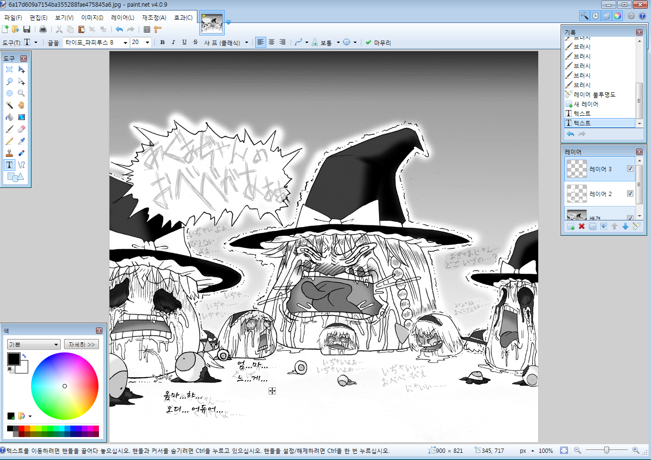Select the Pencil tool
This screenshot has height=460, width=651.
(x=10, y=141)
